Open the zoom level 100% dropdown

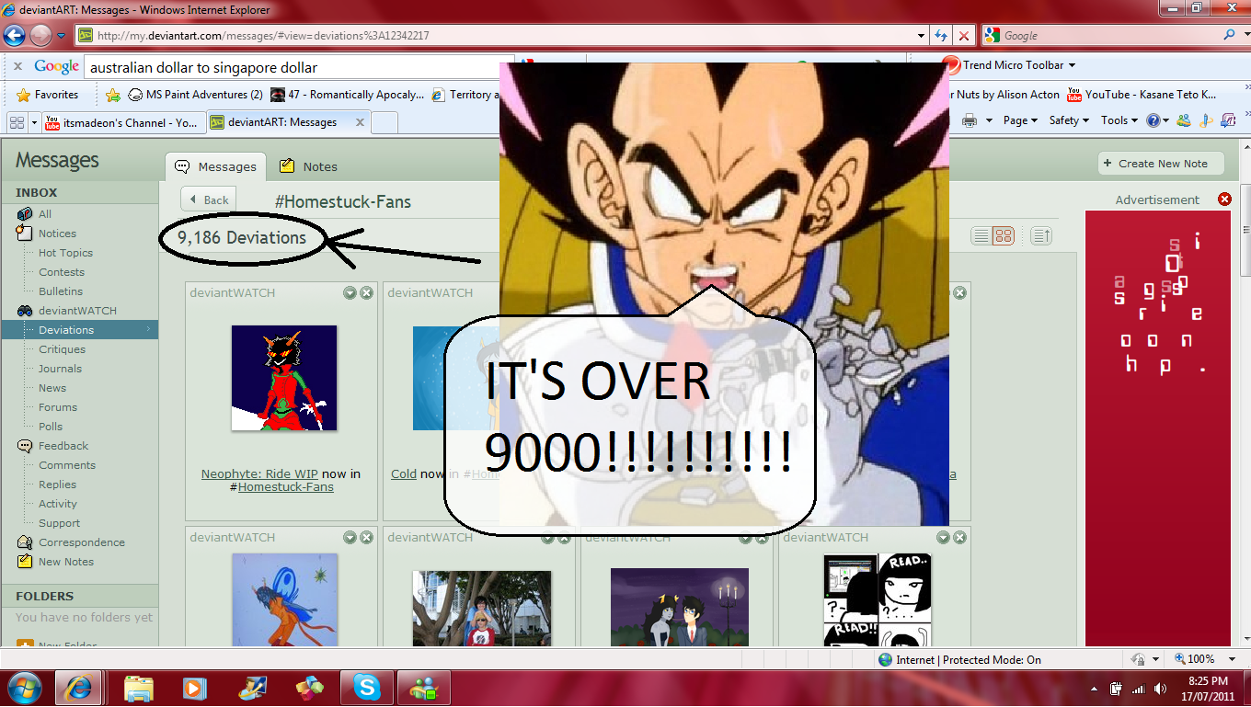pyautogui.click(x=1234, y=659)
